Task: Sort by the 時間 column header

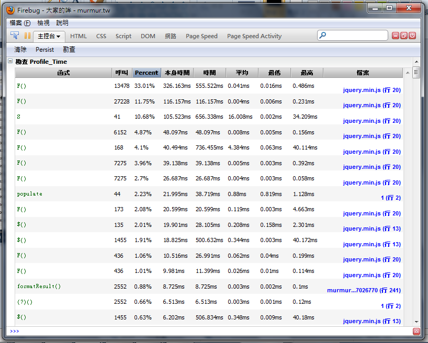Action: click(x=210, y=73)
